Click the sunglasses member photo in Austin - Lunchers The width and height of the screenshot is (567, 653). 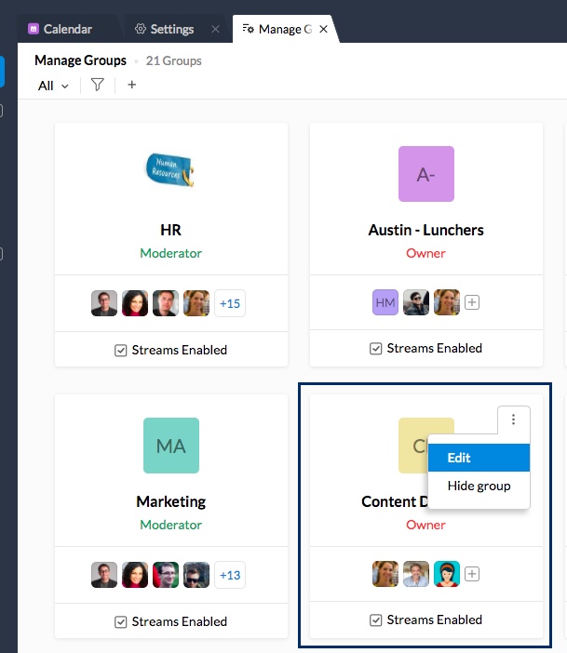click(x=416, y=302)
